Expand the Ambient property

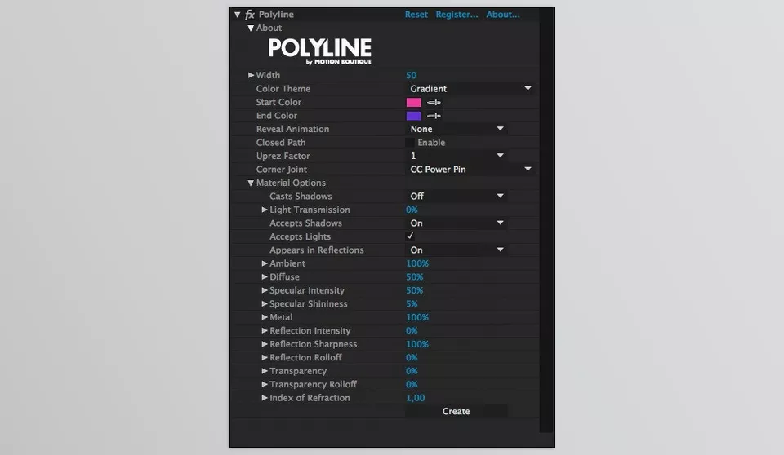click(x=265, y=263)
